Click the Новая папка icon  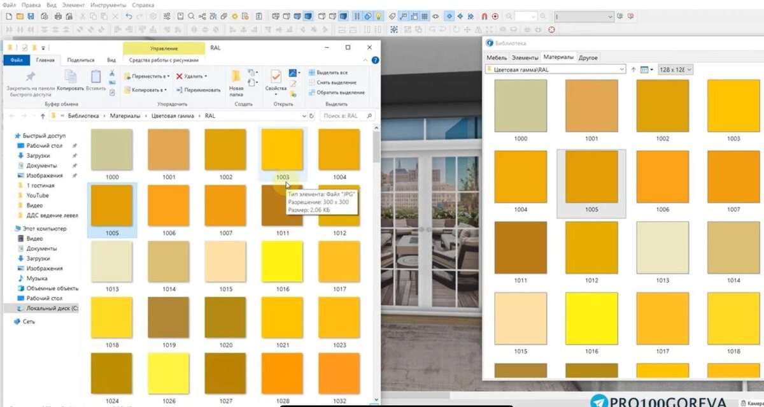(x=236, y=82)
